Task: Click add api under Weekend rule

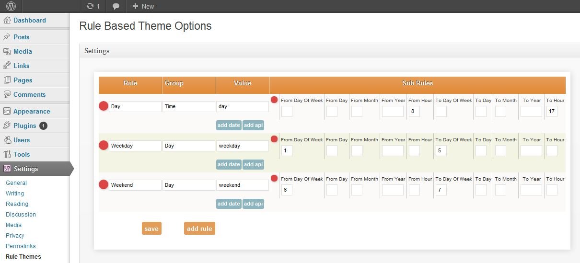Action: pyautogui.click(x=253, y=204)
